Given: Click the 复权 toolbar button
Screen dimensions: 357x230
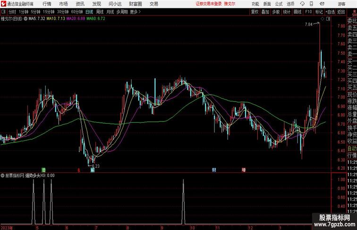Looking at the screenshot, I should [x=255, y=12].
